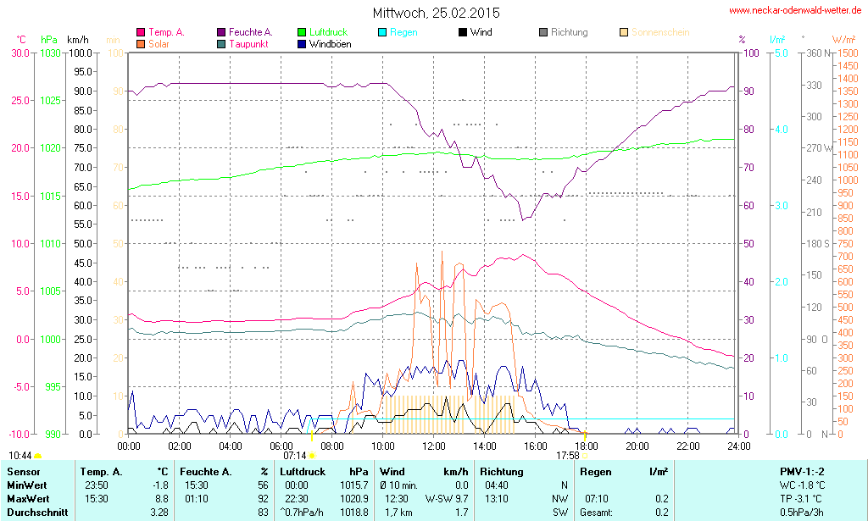
Task: Select the teal Taupunkt legend swatch
Action: pyautogui.click(x=221, y=44)
